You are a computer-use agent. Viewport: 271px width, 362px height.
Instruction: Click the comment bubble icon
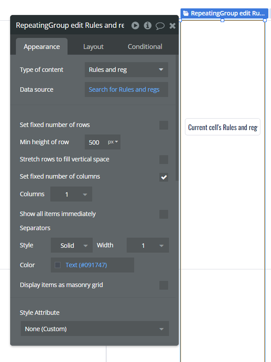(x=160, y=26)
